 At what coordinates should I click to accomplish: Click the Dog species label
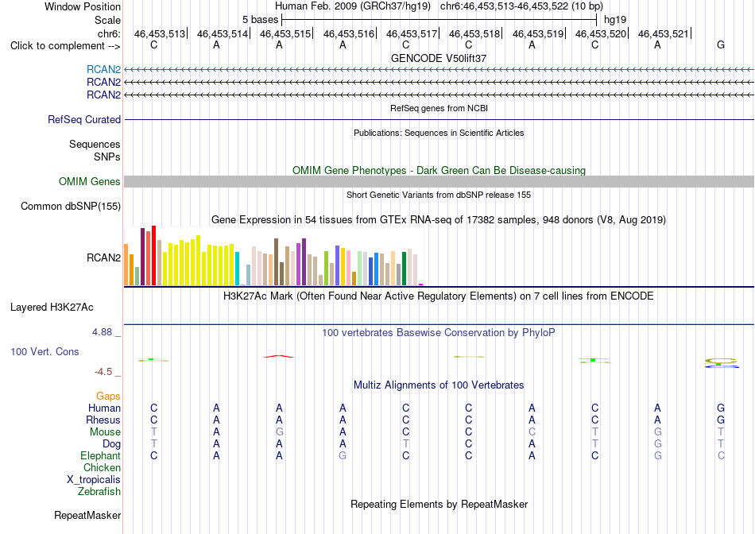point(112,444)
